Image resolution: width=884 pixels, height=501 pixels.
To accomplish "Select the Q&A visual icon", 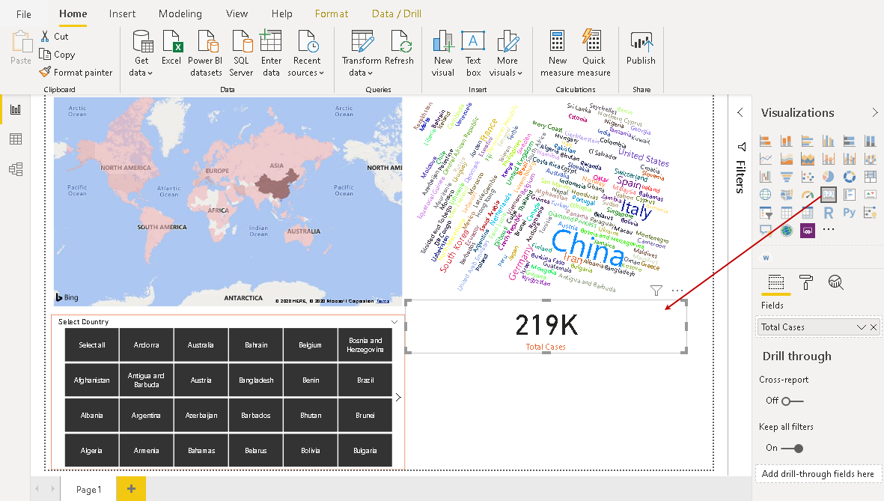I will pos(765,230).
